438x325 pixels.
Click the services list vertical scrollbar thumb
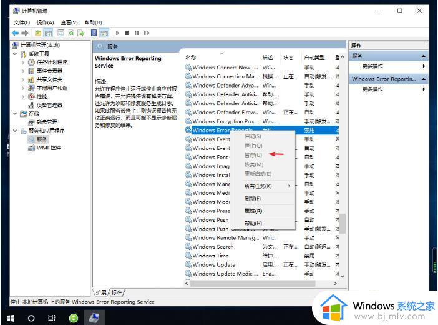click(x=343, y=223)
